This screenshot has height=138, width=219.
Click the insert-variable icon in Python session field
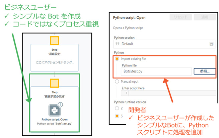click(211, 44)
